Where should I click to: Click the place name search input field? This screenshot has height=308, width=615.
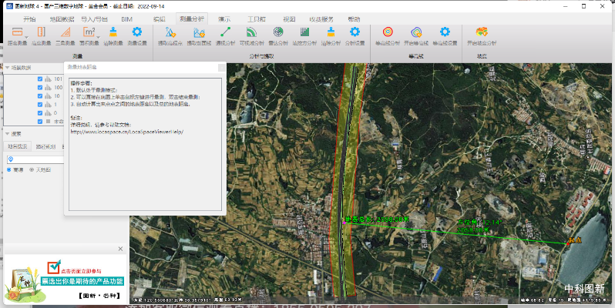tap(39, 159)
